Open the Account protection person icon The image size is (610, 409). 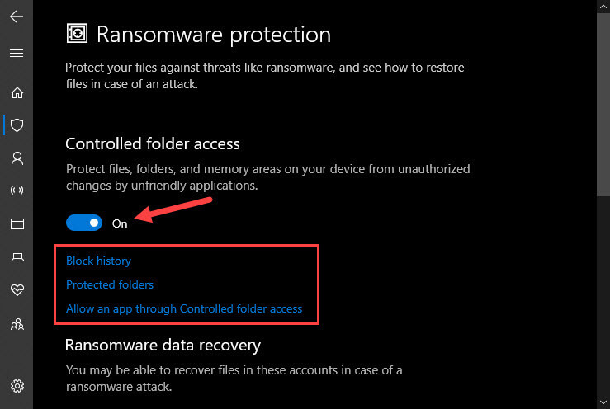[x=17, y=158]
